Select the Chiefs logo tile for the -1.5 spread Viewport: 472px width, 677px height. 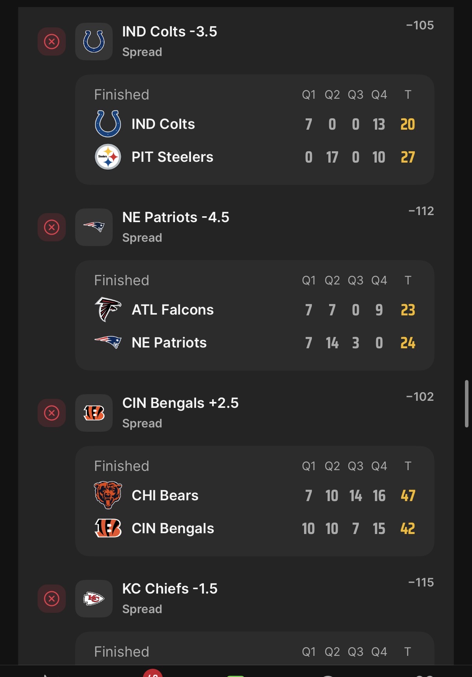[x=94, y=599]
